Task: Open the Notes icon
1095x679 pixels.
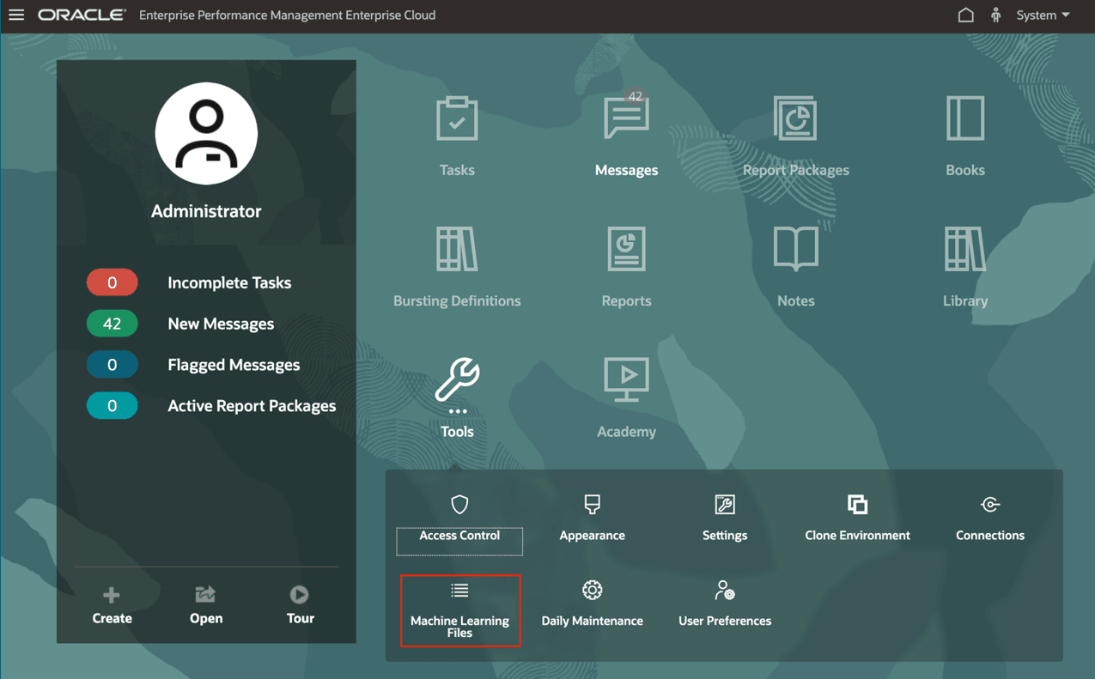Action: pyautogui.click(x=795, y=249)
